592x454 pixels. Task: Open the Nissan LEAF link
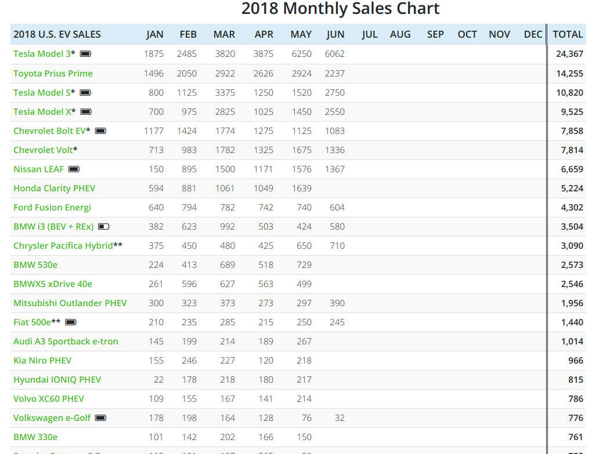click(x=38, y=169)
